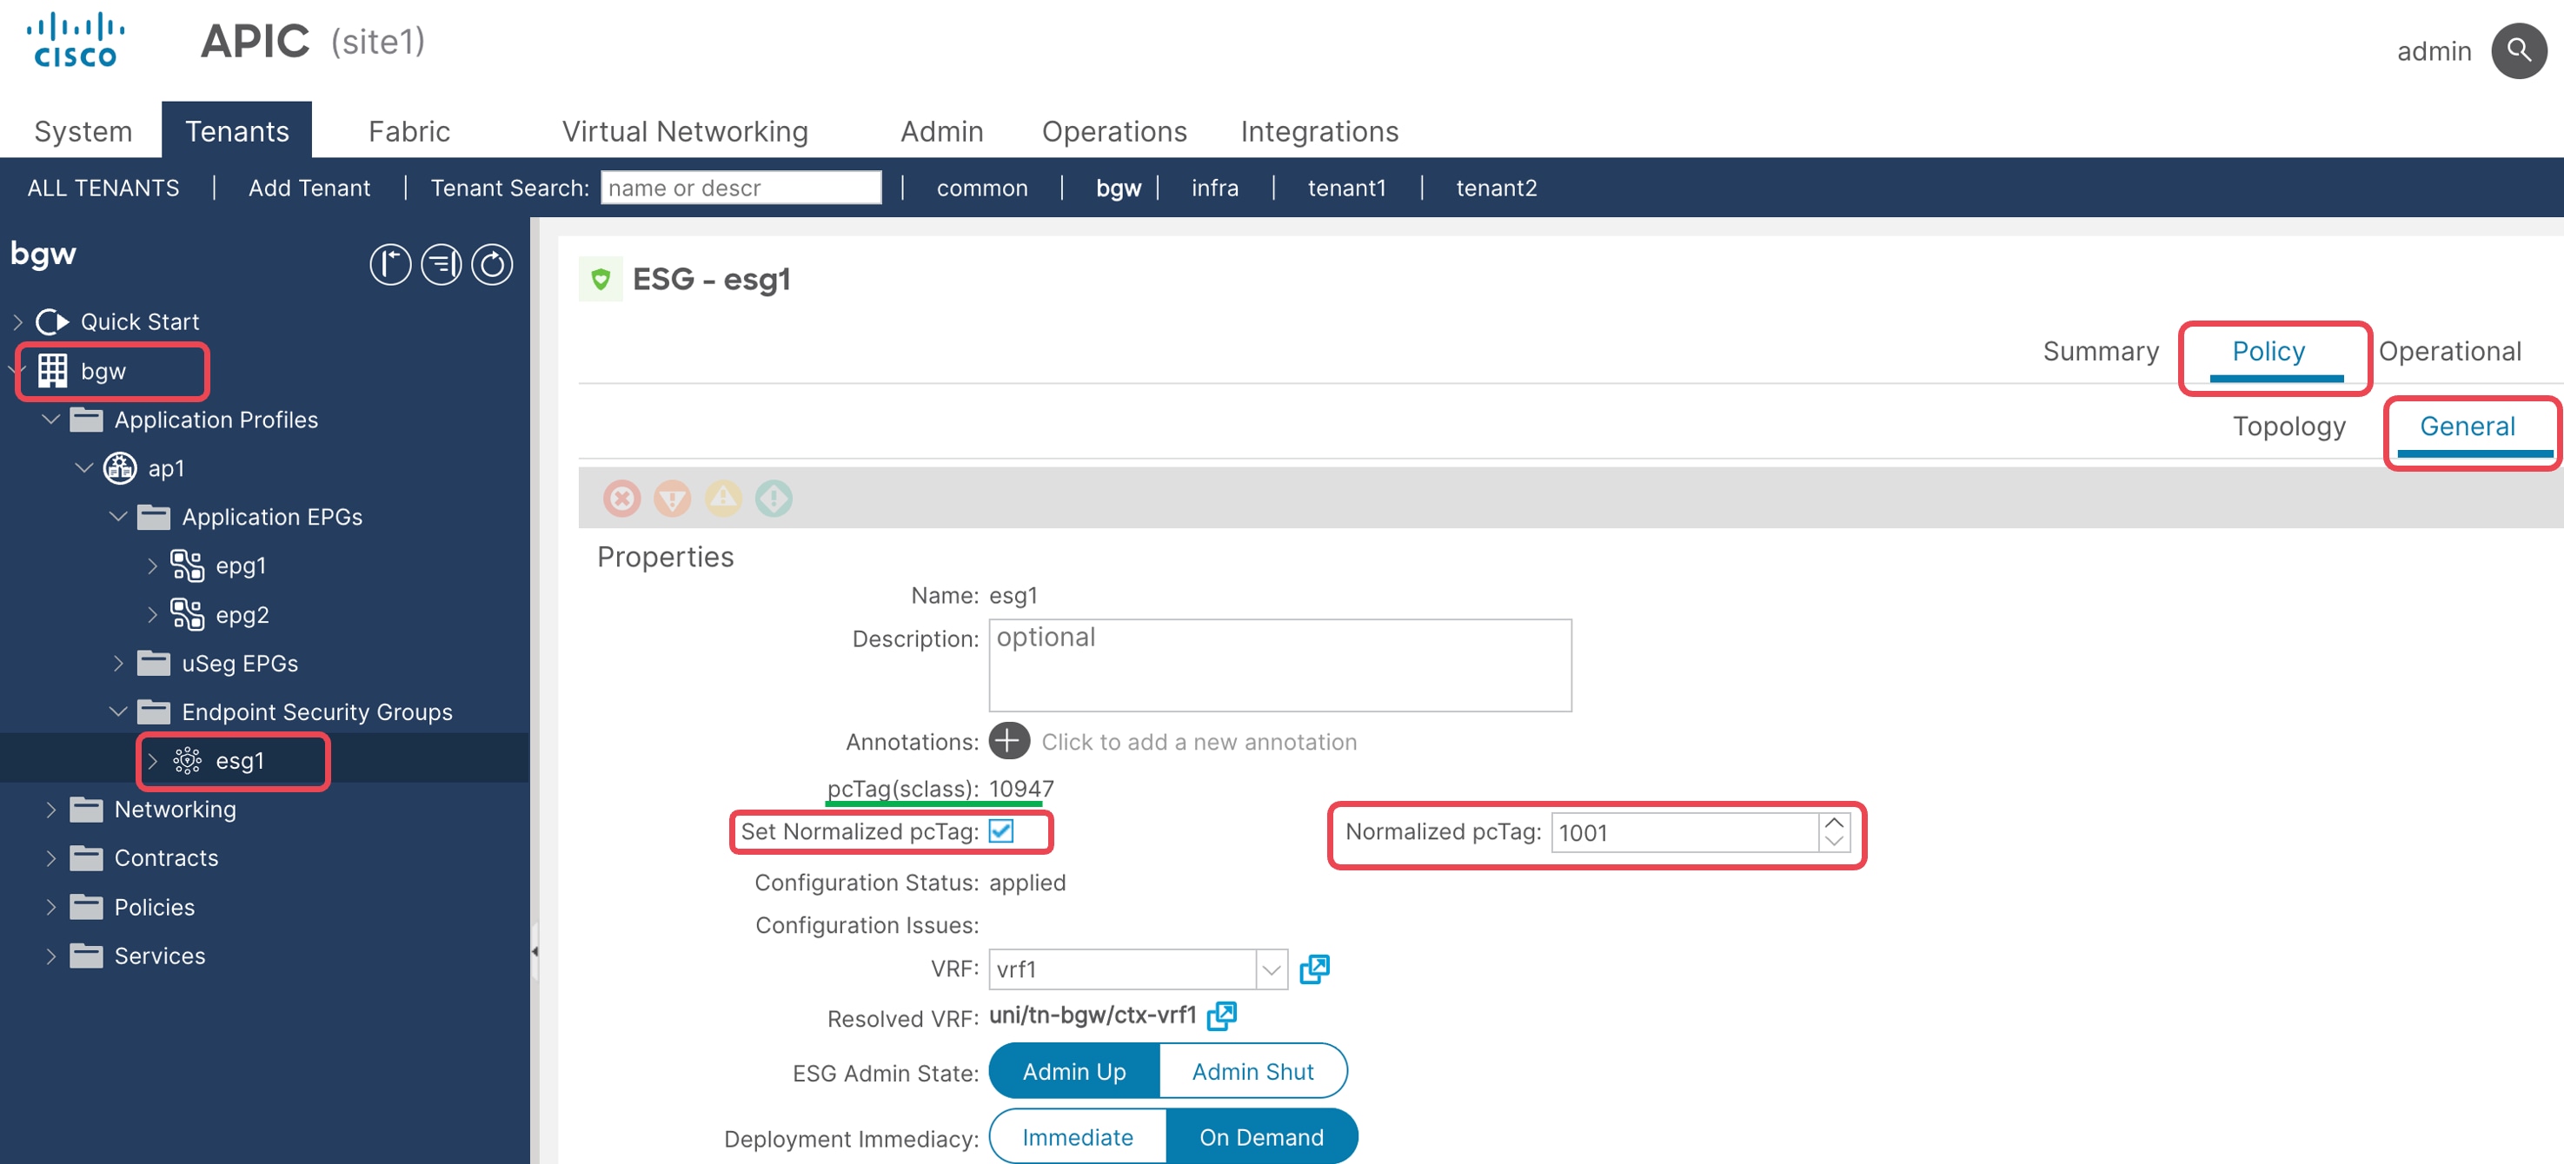Collapse the Application Profiles node
The image size is (2564, 1164).
(50, 420)
